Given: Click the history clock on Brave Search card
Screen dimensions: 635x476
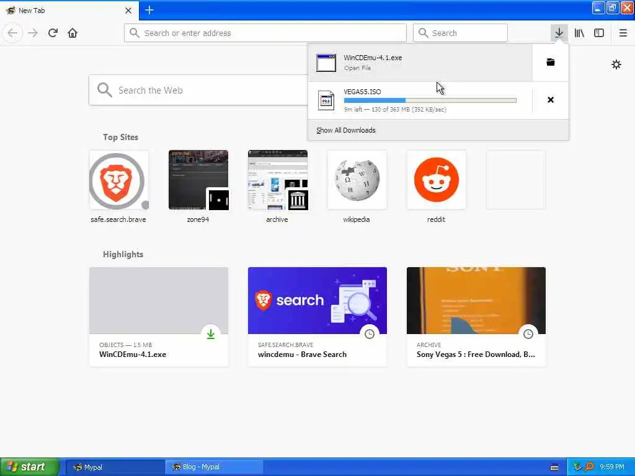Looking at the screenshot, I should [x=370, y=334].
